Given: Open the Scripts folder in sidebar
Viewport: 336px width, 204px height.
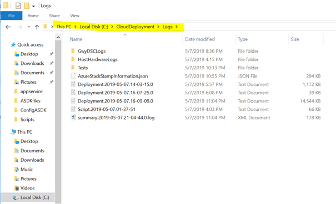Looking at the screenshot, I should (27, 120).
